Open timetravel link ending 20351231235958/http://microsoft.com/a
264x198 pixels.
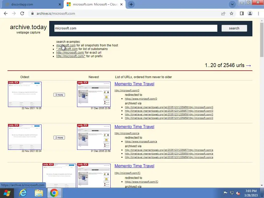click(x=169, y=154)
